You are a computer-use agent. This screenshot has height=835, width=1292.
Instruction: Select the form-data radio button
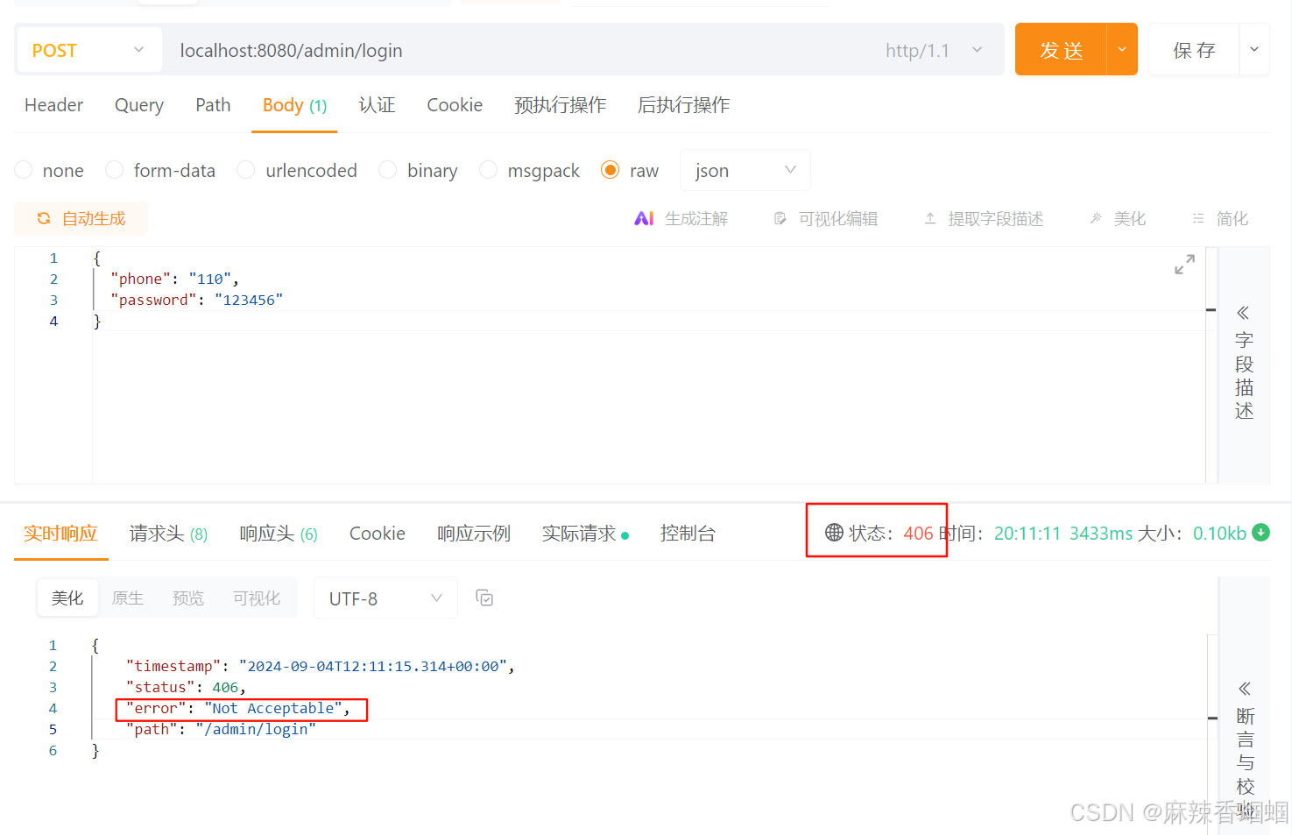coord(114,170)
